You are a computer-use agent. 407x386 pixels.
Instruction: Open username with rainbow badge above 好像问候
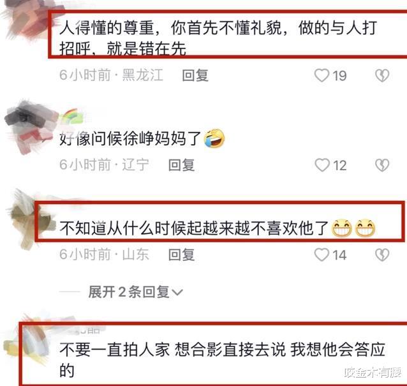pyautogui.click(x=71, y=117)
